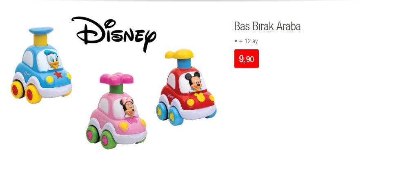This screenshot has height=173, width=394.
Task: Click Donald Duck's face in the car window
Action: (x=52, y=60)
